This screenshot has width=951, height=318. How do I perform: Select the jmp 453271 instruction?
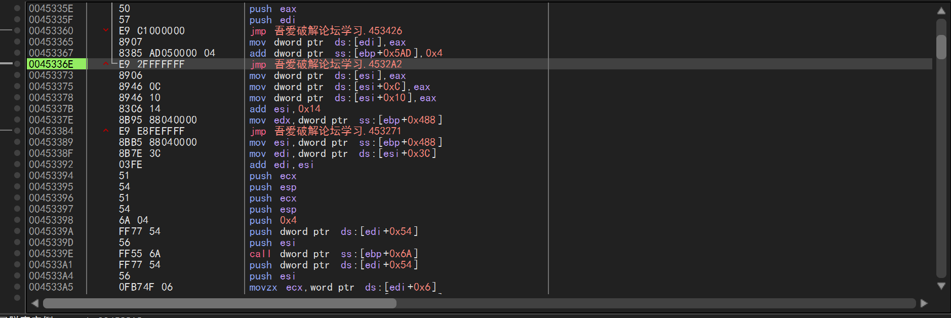point(326,131)
